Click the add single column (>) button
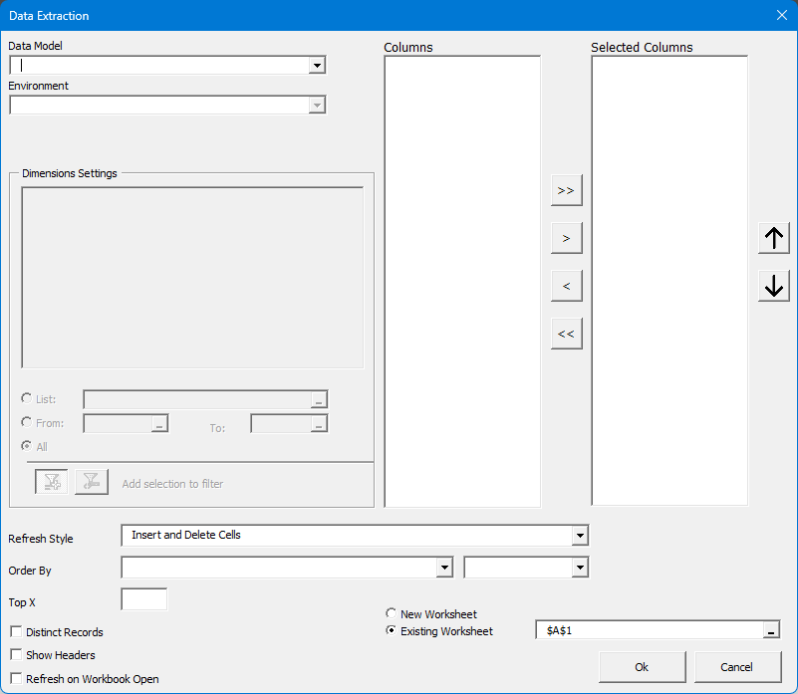Image resolution: width=798 pixels, height=694 pixels. click(566, 239)
